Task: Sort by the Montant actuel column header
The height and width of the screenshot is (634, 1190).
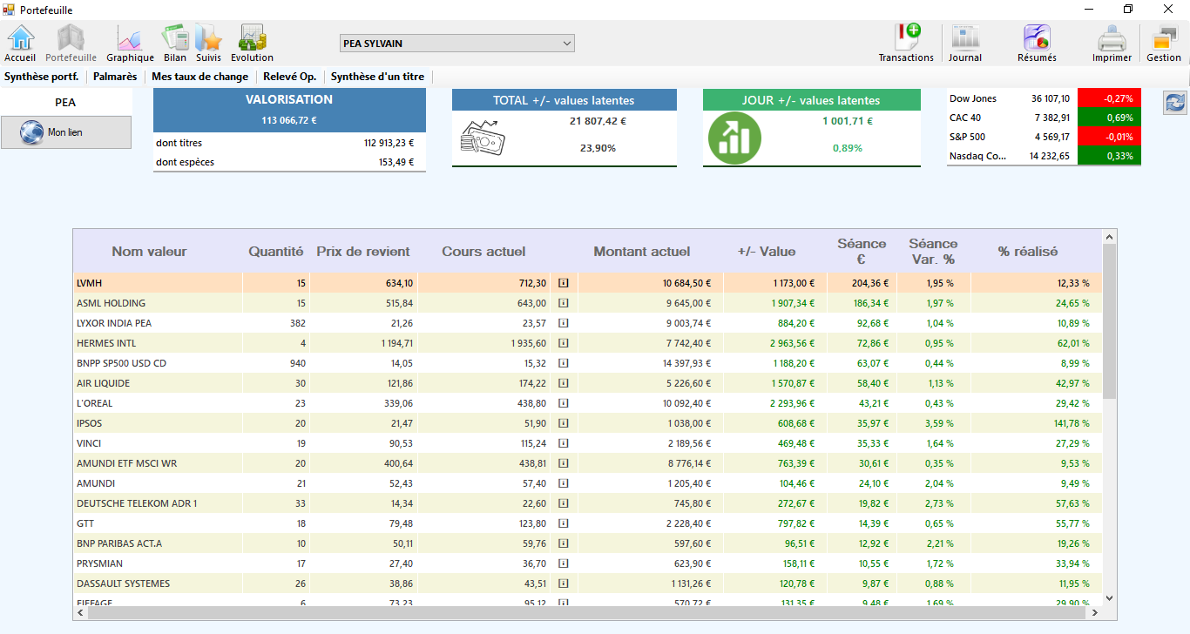Action: [642, 252]
